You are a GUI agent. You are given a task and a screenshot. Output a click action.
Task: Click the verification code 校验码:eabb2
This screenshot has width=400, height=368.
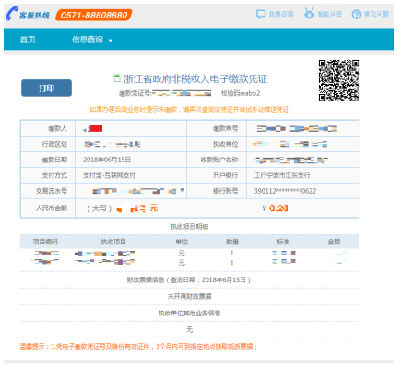pyautogui.click(x=241, y=93)
